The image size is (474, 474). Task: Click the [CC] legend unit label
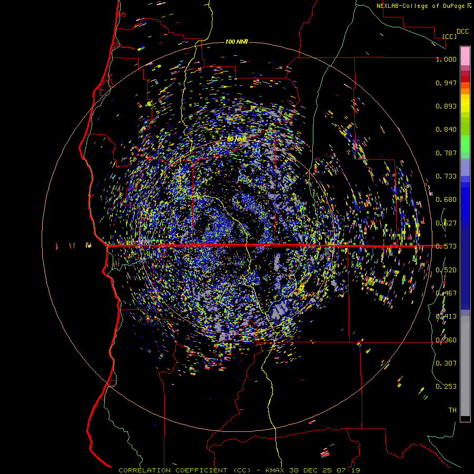coord(450,36)
